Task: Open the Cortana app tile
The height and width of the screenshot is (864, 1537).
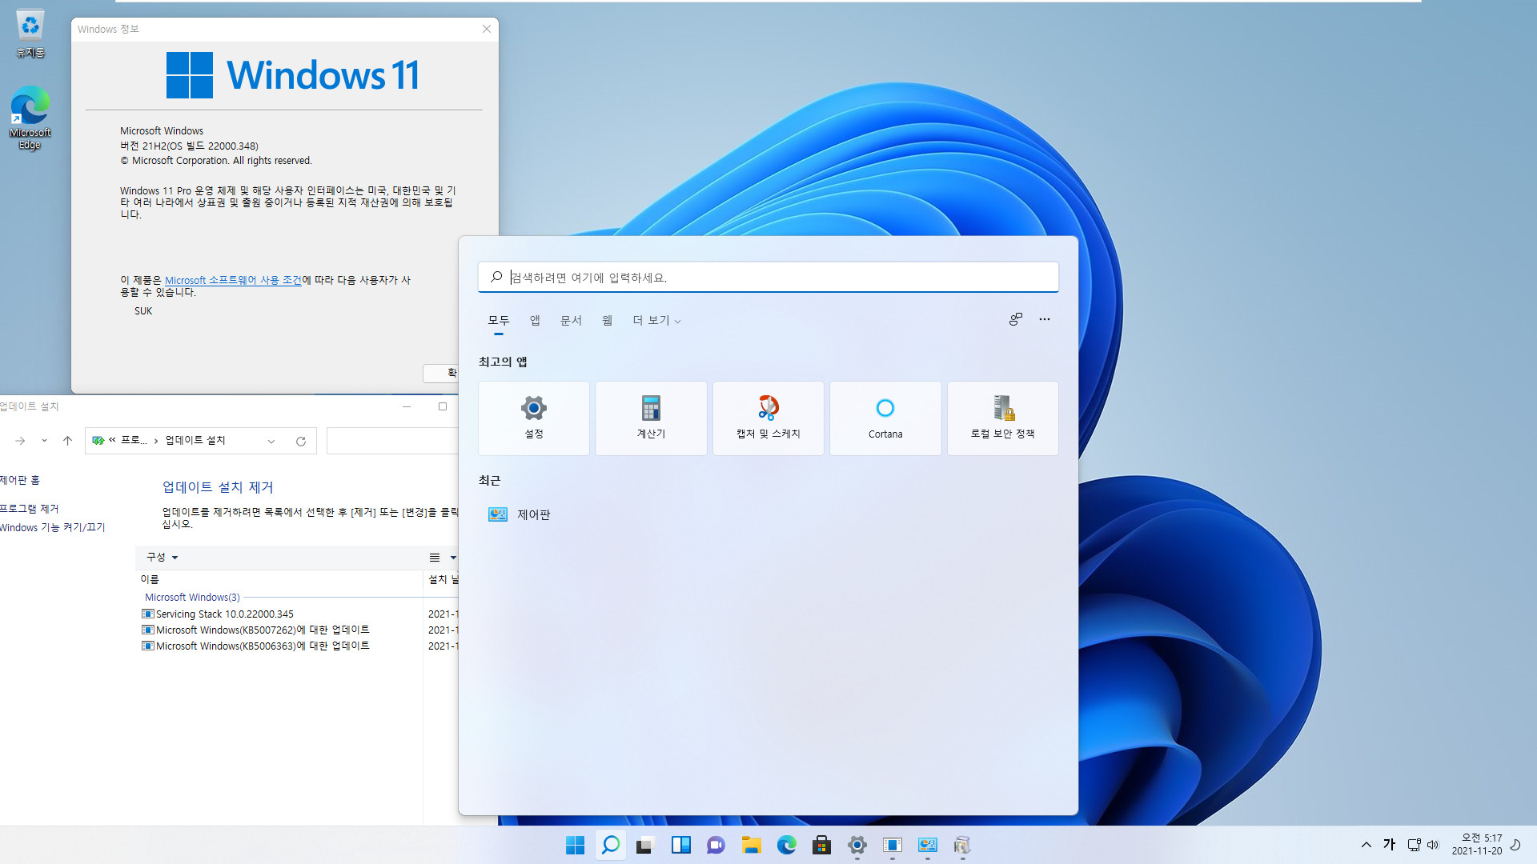Action: pyautogui.click(x=885, y=418)
